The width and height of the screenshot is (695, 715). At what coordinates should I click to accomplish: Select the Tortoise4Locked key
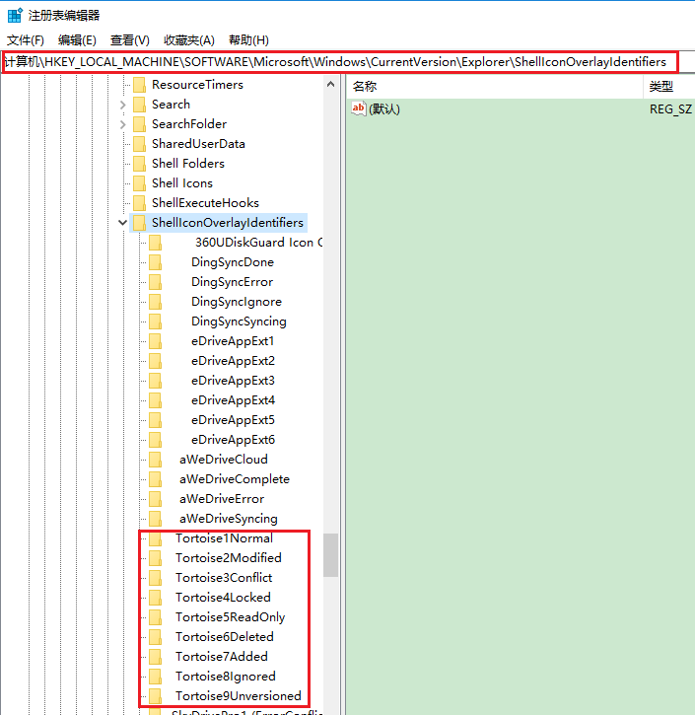tap(223, 598)
